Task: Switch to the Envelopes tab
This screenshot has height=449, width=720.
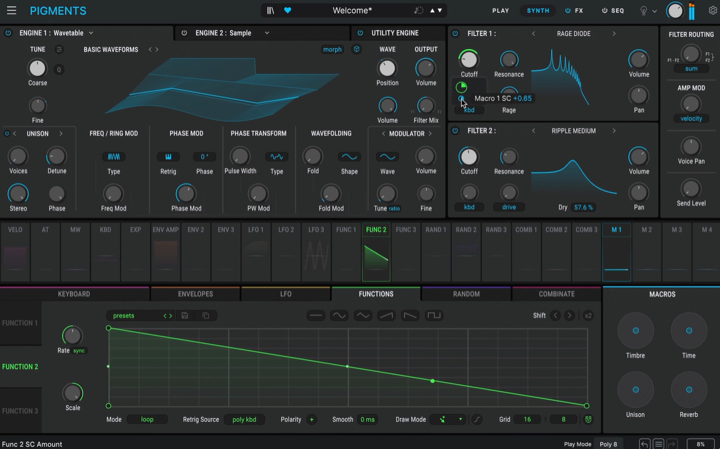Action: point(196,294)
